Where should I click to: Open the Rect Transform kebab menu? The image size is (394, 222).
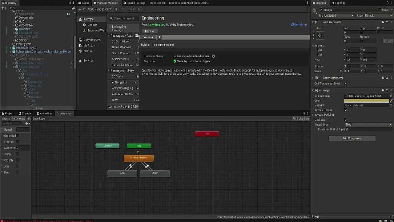[x=391, y=22]
